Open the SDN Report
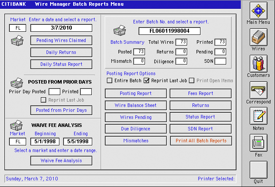The width and height of the screenshot is (275, 187). 200,129
